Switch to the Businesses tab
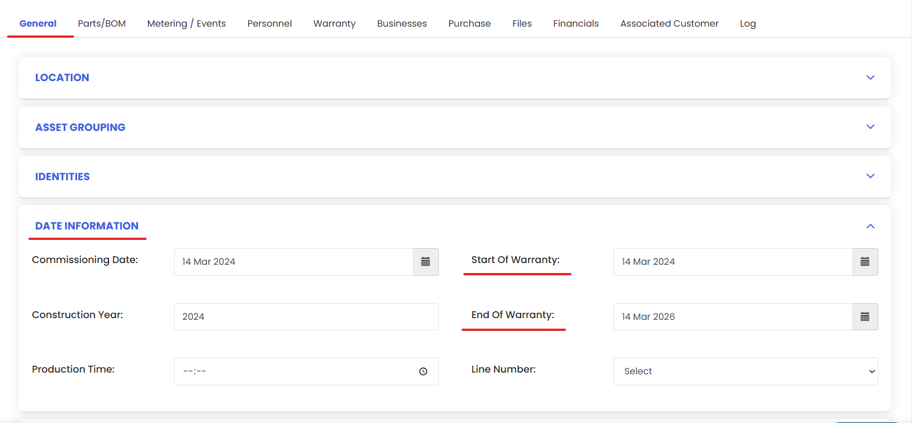This screenshot has width=912, height=423. pyautogui.click(x=402, y=24)
